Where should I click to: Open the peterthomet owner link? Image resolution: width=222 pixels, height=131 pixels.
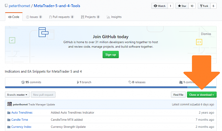(x=20, y=6)
